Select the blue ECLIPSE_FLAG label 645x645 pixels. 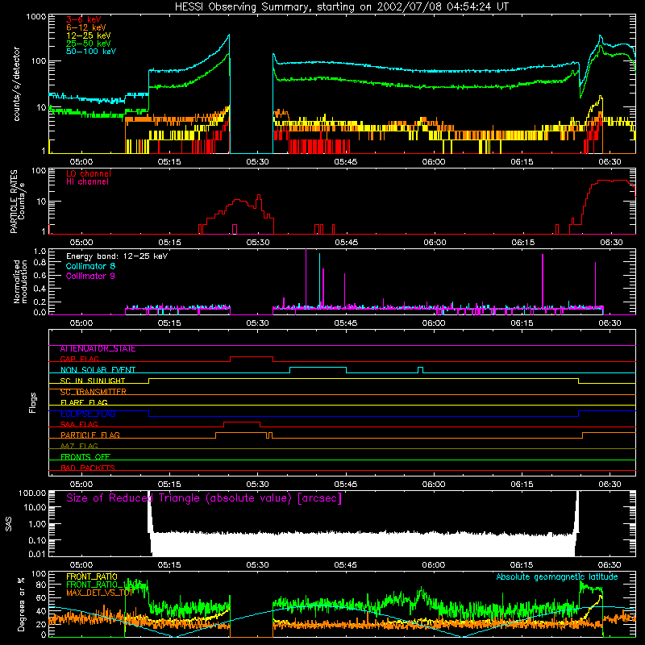(88, 414)
